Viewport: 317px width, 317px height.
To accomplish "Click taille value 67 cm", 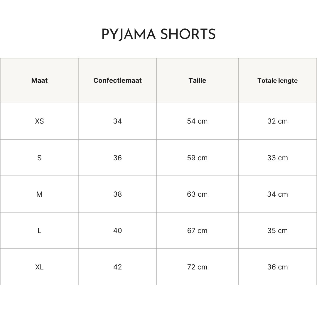I will pyautogui.click(x=197, y=230).
